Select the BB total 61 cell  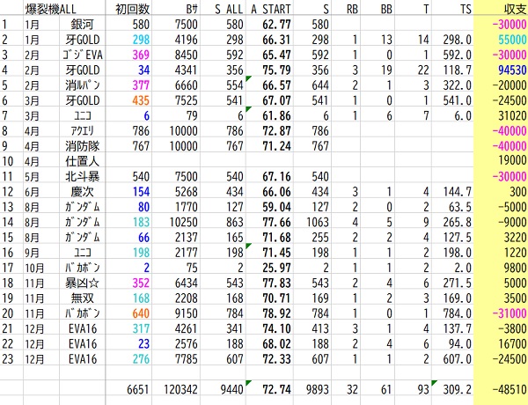tap(386, 389)
